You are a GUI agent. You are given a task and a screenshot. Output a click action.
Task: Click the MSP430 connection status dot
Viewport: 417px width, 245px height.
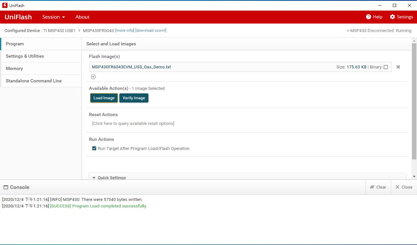348,31
